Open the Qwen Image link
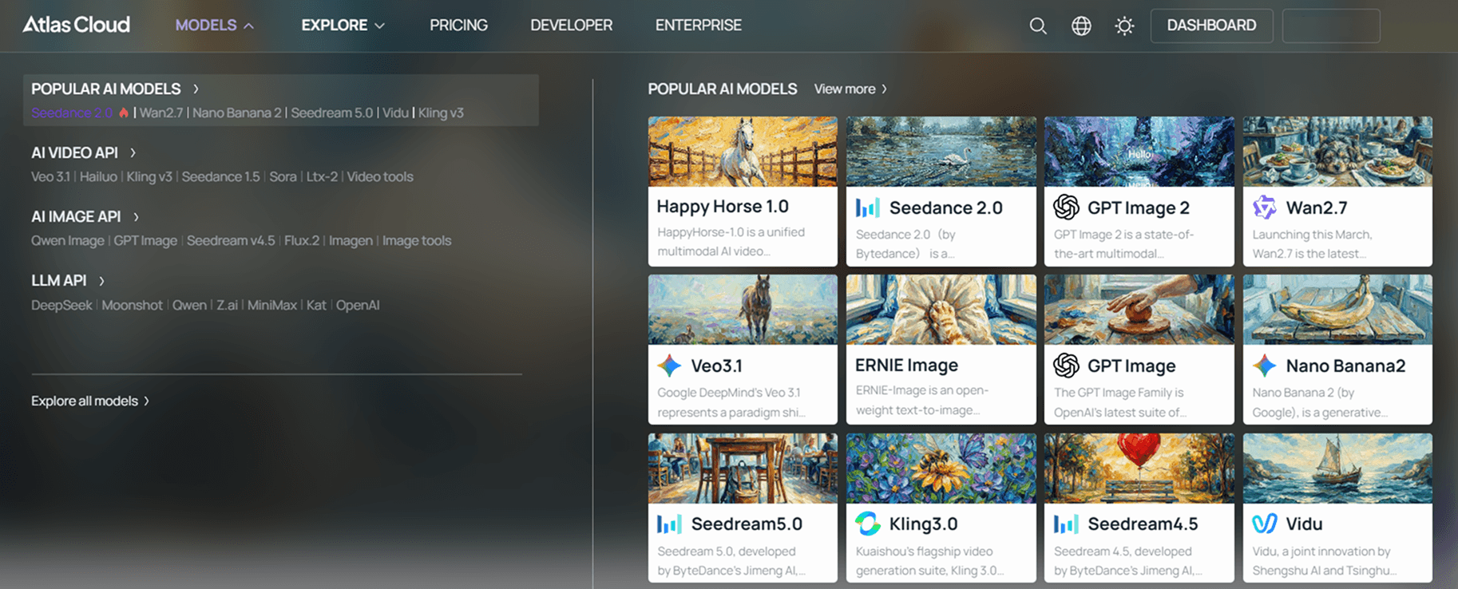This screenshot has height=589, width=1458. tap(68, 240)
